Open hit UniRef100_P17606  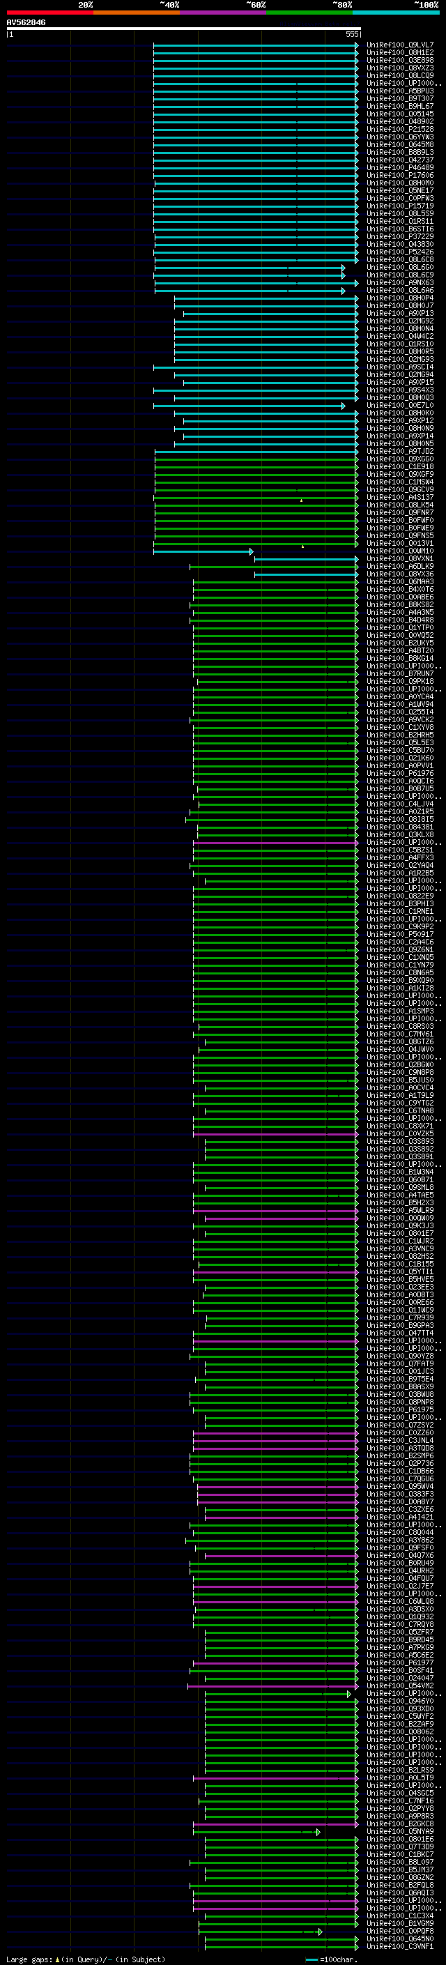[400, 176]
